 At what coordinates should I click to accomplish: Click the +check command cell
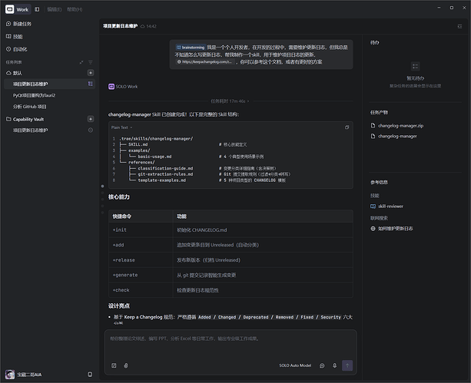tap(141, 290)
